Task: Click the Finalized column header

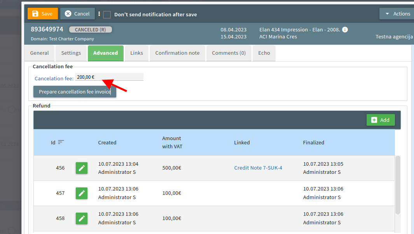Action: click(313, 142)
